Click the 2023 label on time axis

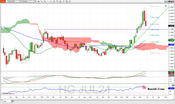coord(42,97)
